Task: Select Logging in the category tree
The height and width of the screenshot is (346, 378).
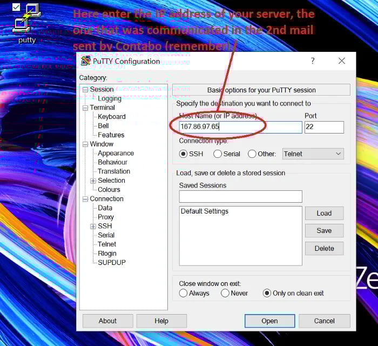Action: click(110, 98)
